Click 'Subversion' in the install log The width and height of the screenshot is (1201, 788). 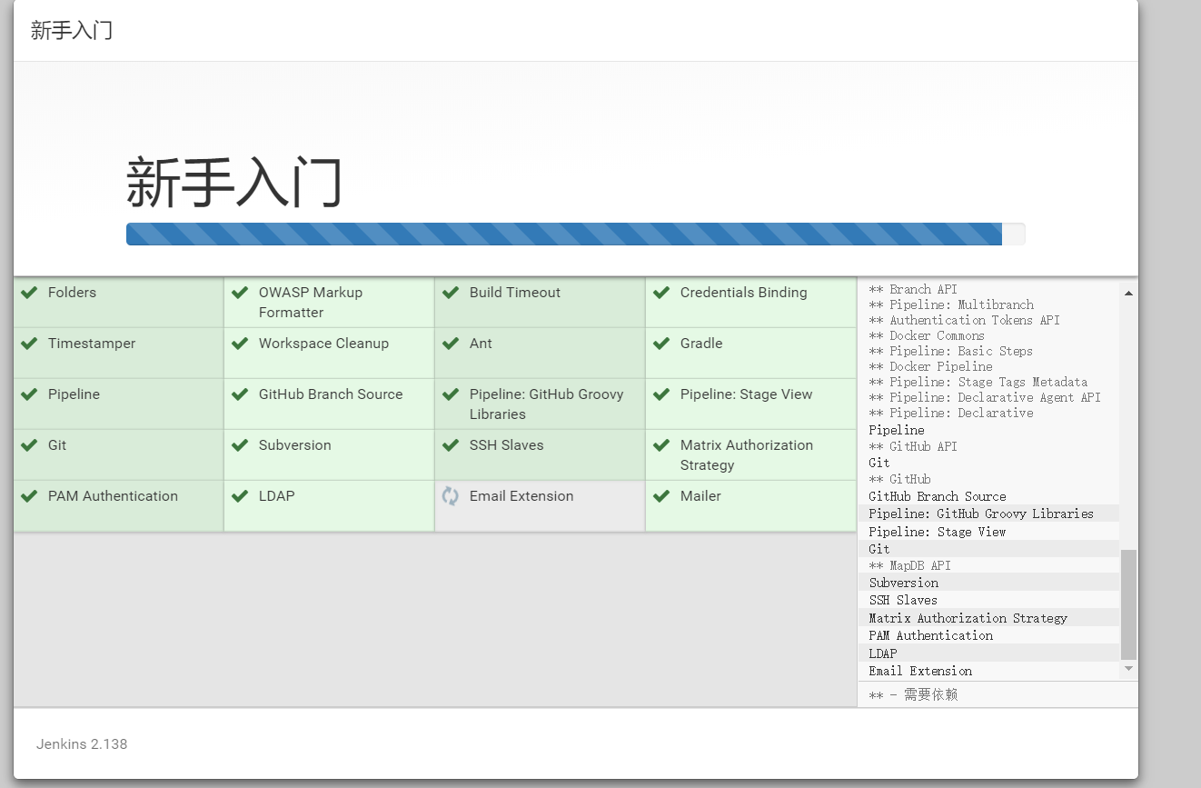pos(904,583)
